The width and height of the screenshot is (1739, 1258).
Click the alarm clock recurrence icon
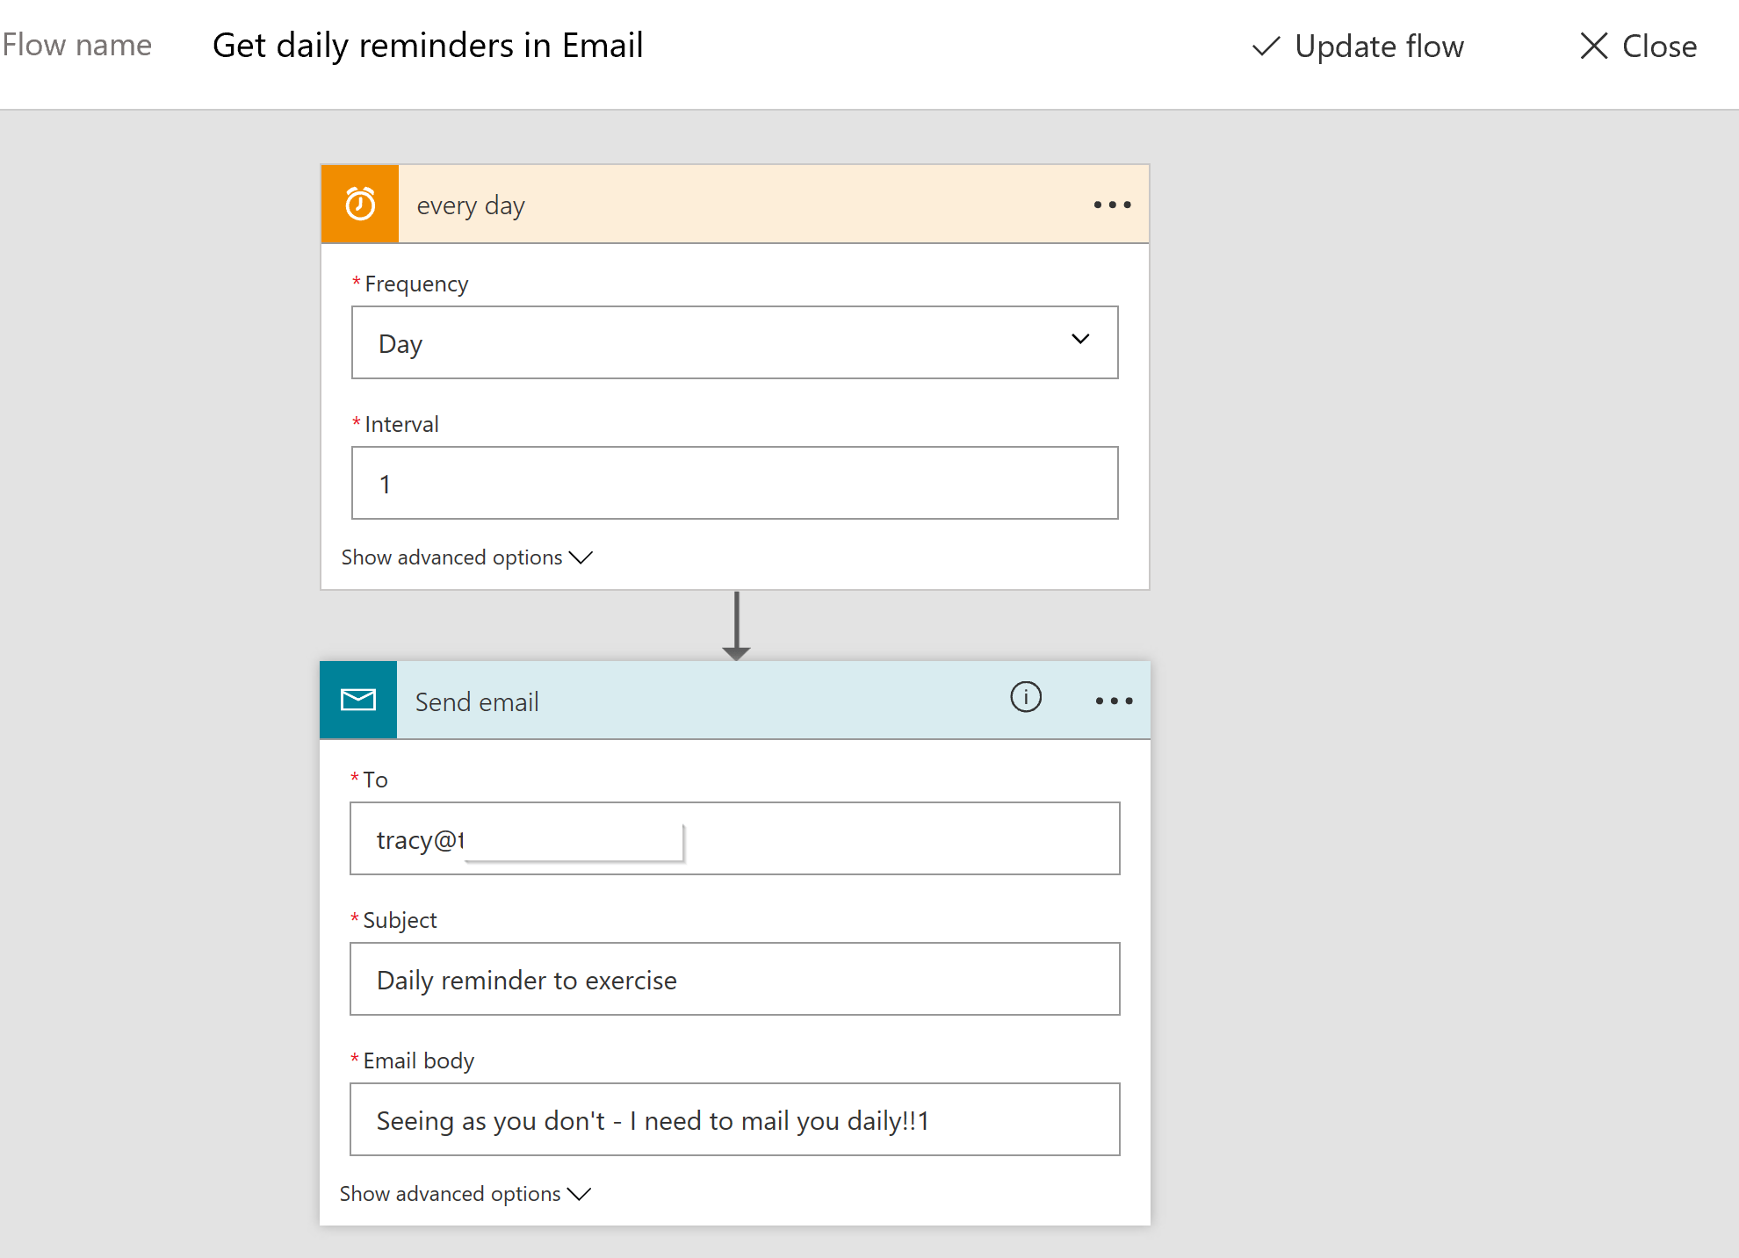(359, 203)
